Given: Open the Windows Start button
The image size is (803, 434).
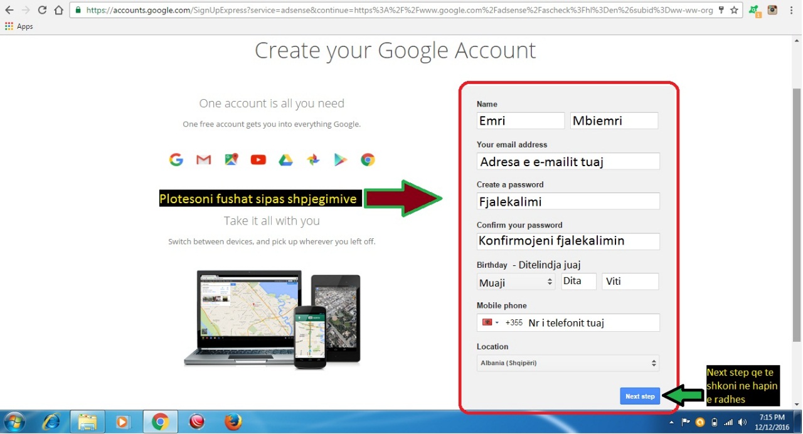Looking at the screenshot, I should pos(14,422).
